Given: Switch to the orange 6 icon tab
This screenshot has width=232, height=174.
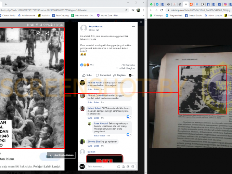Looking at the screenshot, I should pyautogui.click(x=191, y=4).
